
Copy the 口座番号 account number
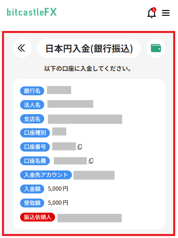coord(80,147)
